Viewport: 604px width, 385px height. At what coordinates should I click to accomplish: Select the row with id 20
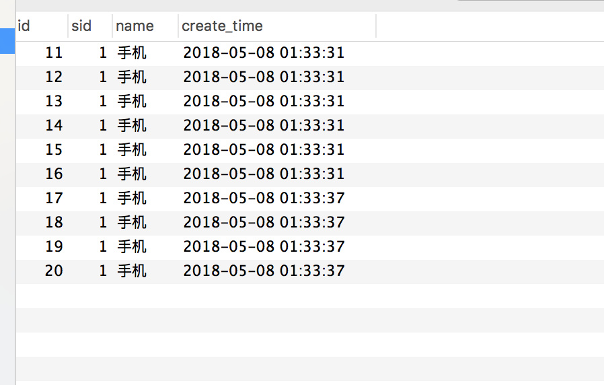coord(310,272)
